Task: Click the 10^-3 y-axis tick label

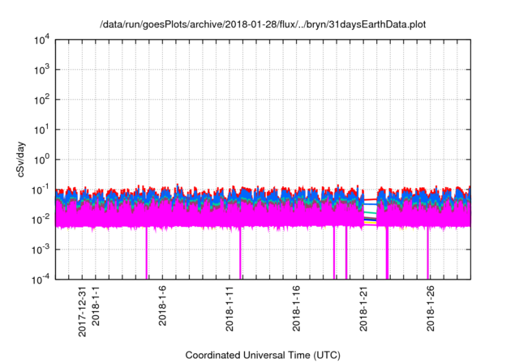Action: click(41, 250)
